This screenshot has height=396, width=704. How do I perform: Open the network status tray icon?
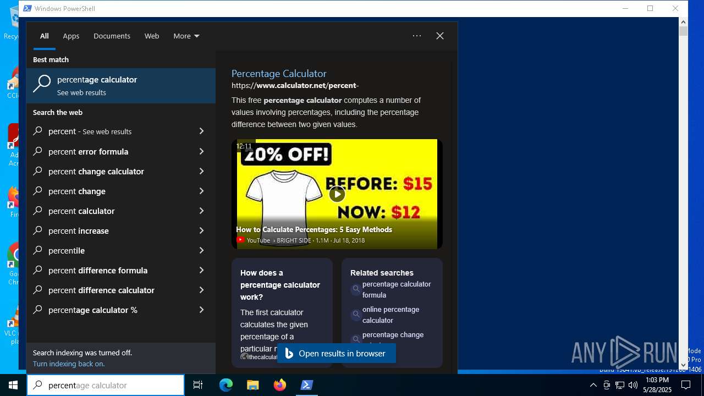click(620, 385)
